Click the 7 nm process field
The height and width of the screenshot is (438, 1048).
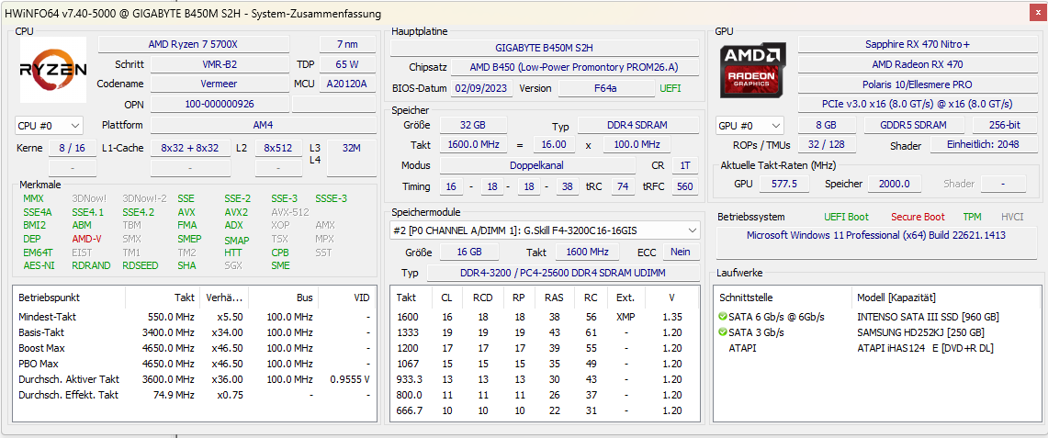point(347,44)
